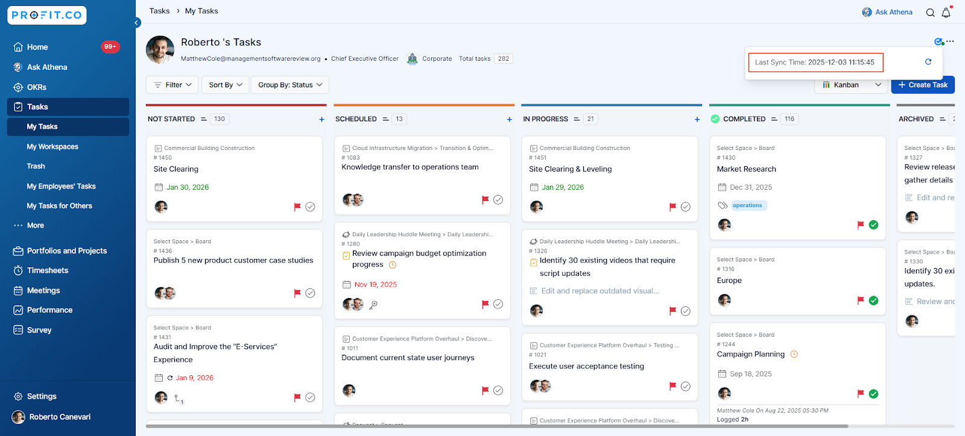The width and height of the screenshot is (965, 436).
Task: Open Performance from the sidebar
Action: point(49,310)
